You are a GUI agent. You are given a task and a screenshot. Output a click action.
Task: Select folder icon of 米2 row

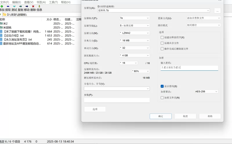click(x=1, y=23)
